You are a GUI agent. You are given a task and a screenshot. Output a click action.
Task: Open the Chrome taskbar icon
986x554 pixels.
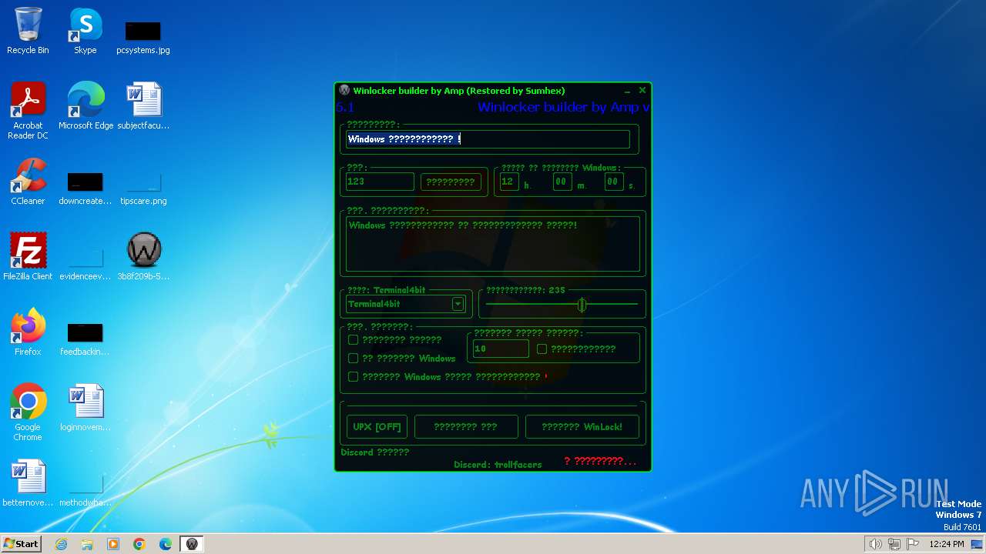[139, 544]
